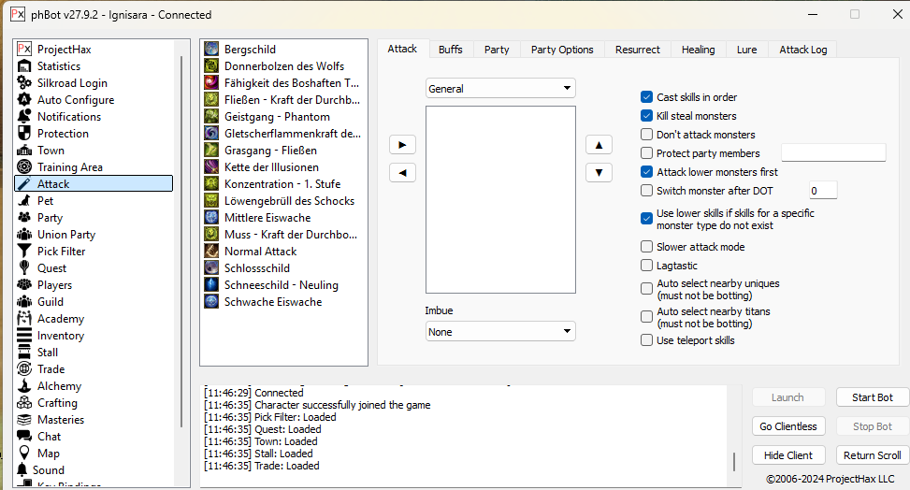Viewport: 910px width, 490px height.
Task: Click the Protect party members text field
Action: (x=832, y=152)
